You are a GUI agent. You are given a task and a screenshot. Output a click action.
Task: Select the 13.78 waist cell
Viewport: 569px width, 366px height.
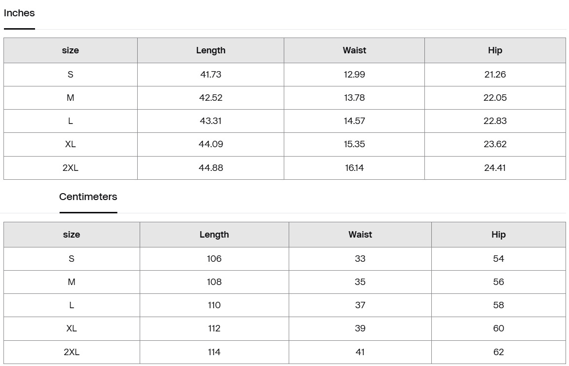point(354,98)
